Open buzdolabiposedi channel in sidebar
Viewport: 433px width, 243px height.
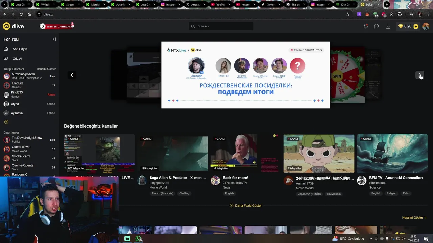click(29, 76)
